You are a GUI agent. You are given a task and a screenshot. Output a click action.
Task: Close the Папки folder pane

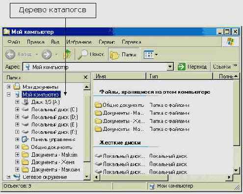85,77
